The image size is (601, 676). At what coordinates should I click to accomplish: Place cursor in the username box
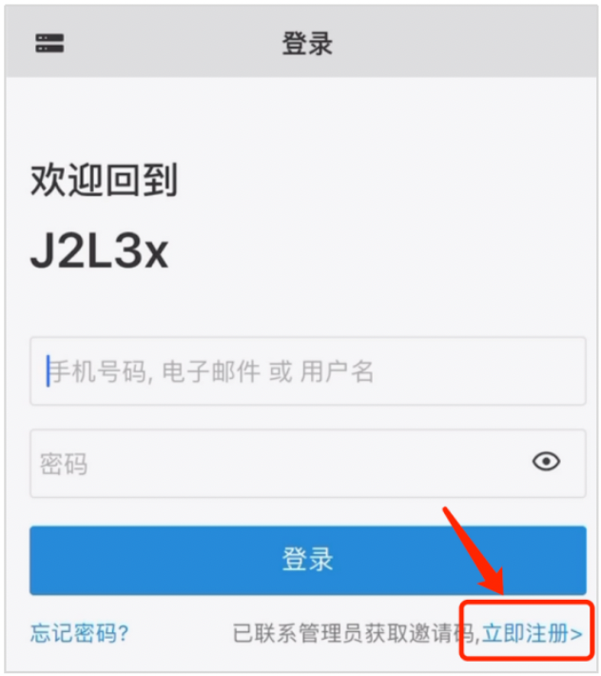click(x=308, y=370)
